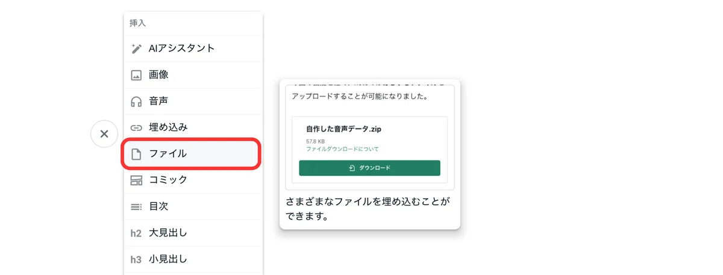The image size is (723, 275).
Task: Click the green ダウンロード button
Action: click(x=369, y=168)
